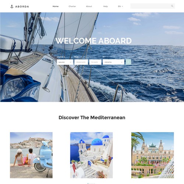
Task: Submit the charter search with the green arrow button
Action: (128, 62)
